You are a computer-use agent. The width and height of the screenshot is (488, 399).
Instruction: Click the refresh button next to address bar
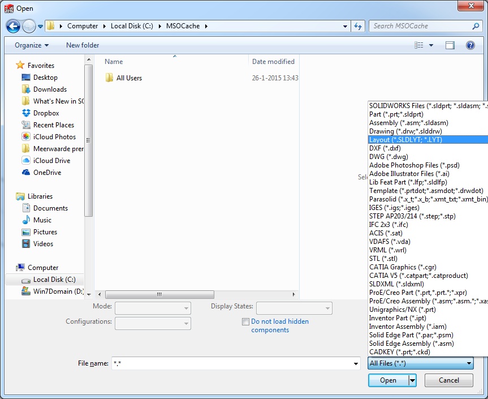[358, 26]
